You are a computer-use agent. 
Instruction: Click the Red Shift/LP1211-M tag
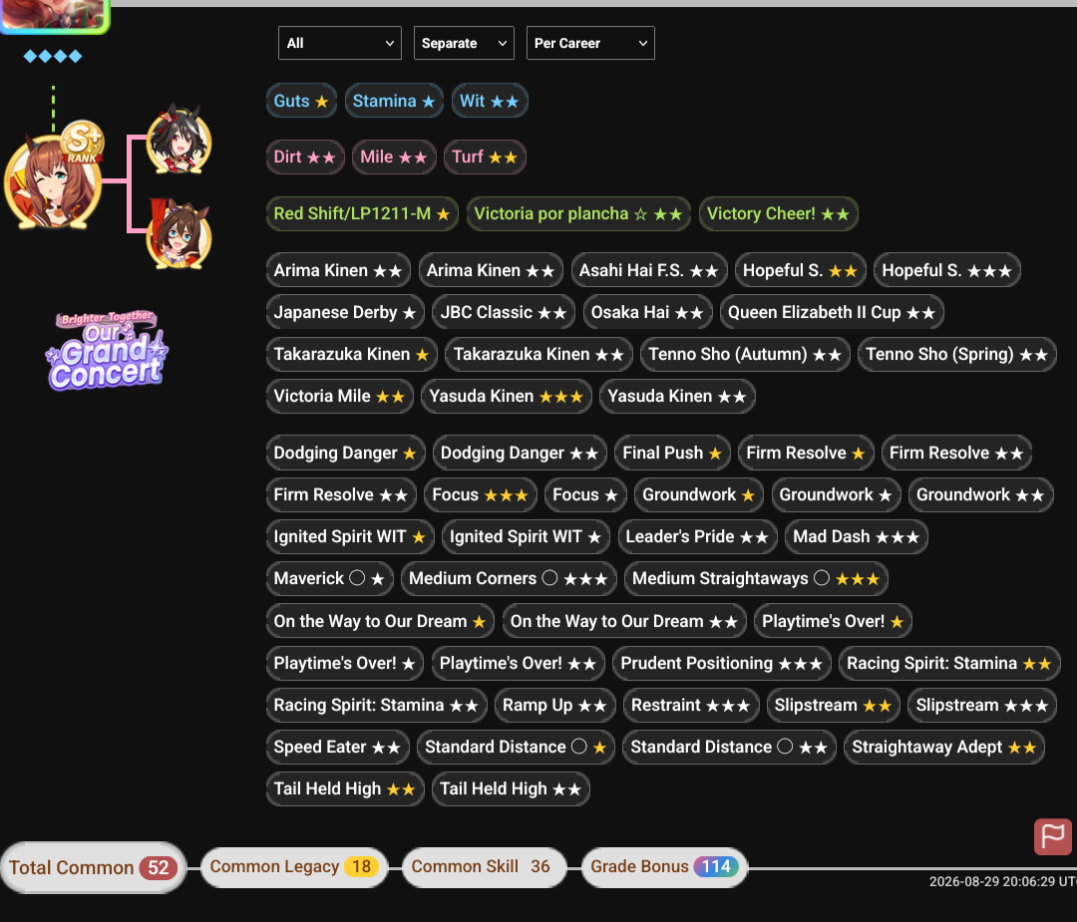(x=362, y=214)
